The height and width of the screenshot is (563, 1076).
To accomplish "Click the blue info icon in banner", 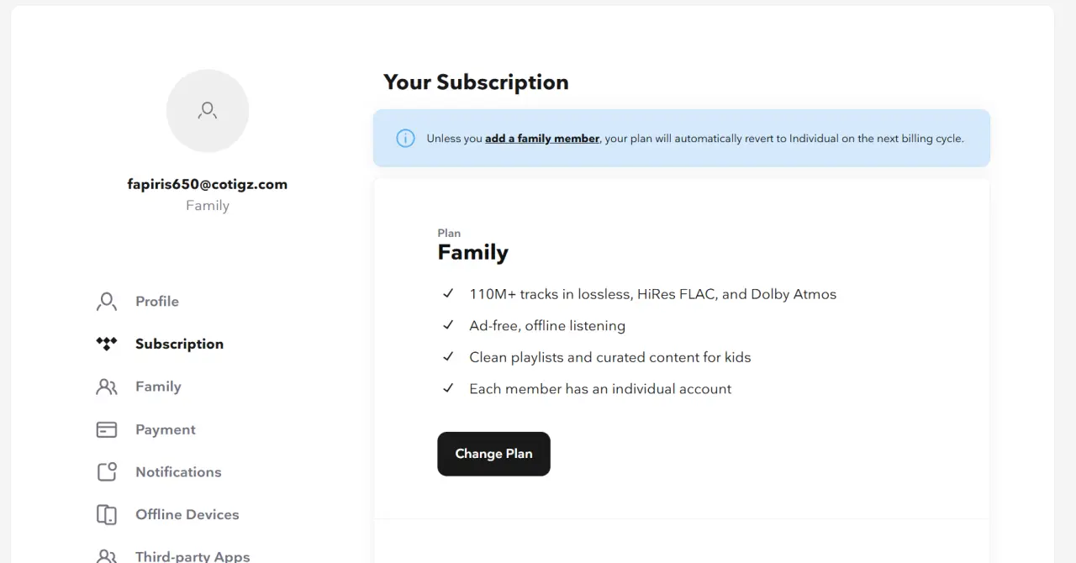I will (x=405, y=139).
